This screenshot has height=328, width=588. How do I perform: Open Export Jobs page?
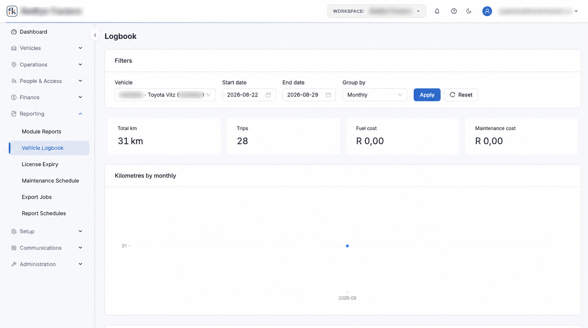coord(37,197)
